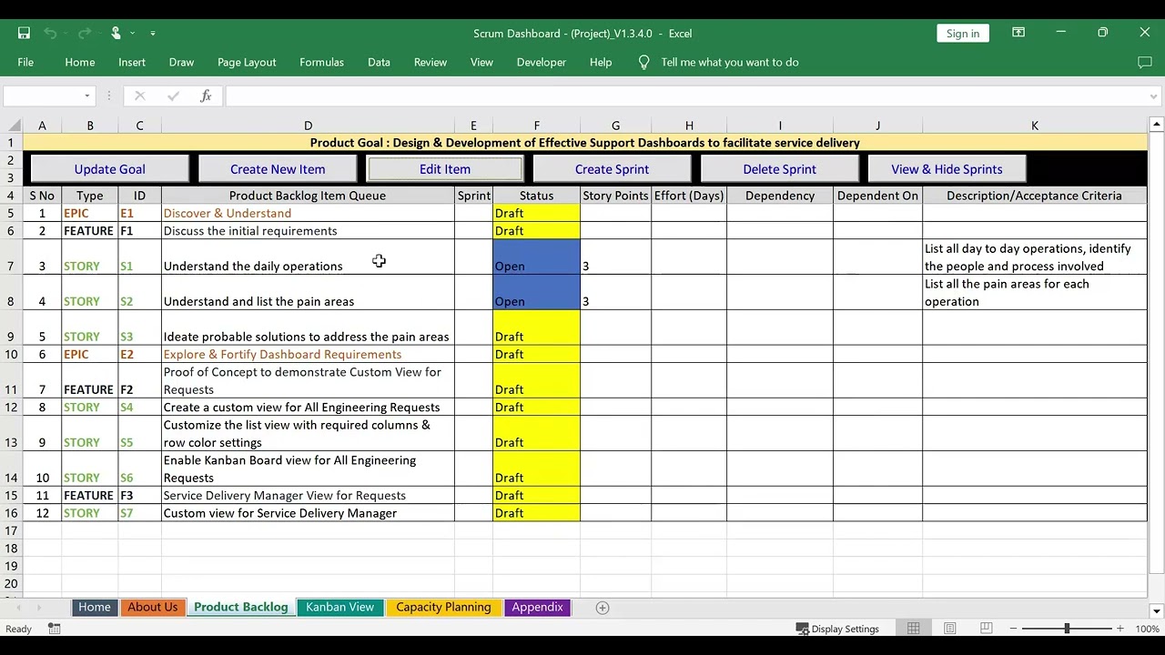
Task: Open the View ribbon tab
Action: tap(481, 62)
